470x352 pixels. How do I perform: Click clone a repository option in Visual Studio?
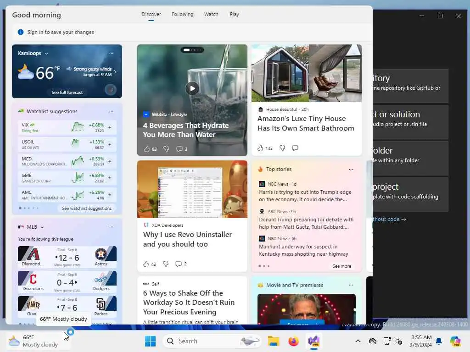click(x=410, y=86)
